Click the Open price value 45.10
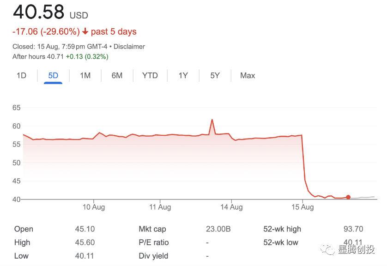Screen dimensions: 387x266 coord(85,229)
